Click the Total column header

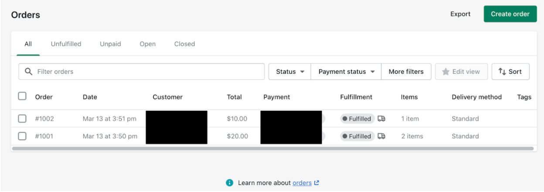click(x=235, y=97)
